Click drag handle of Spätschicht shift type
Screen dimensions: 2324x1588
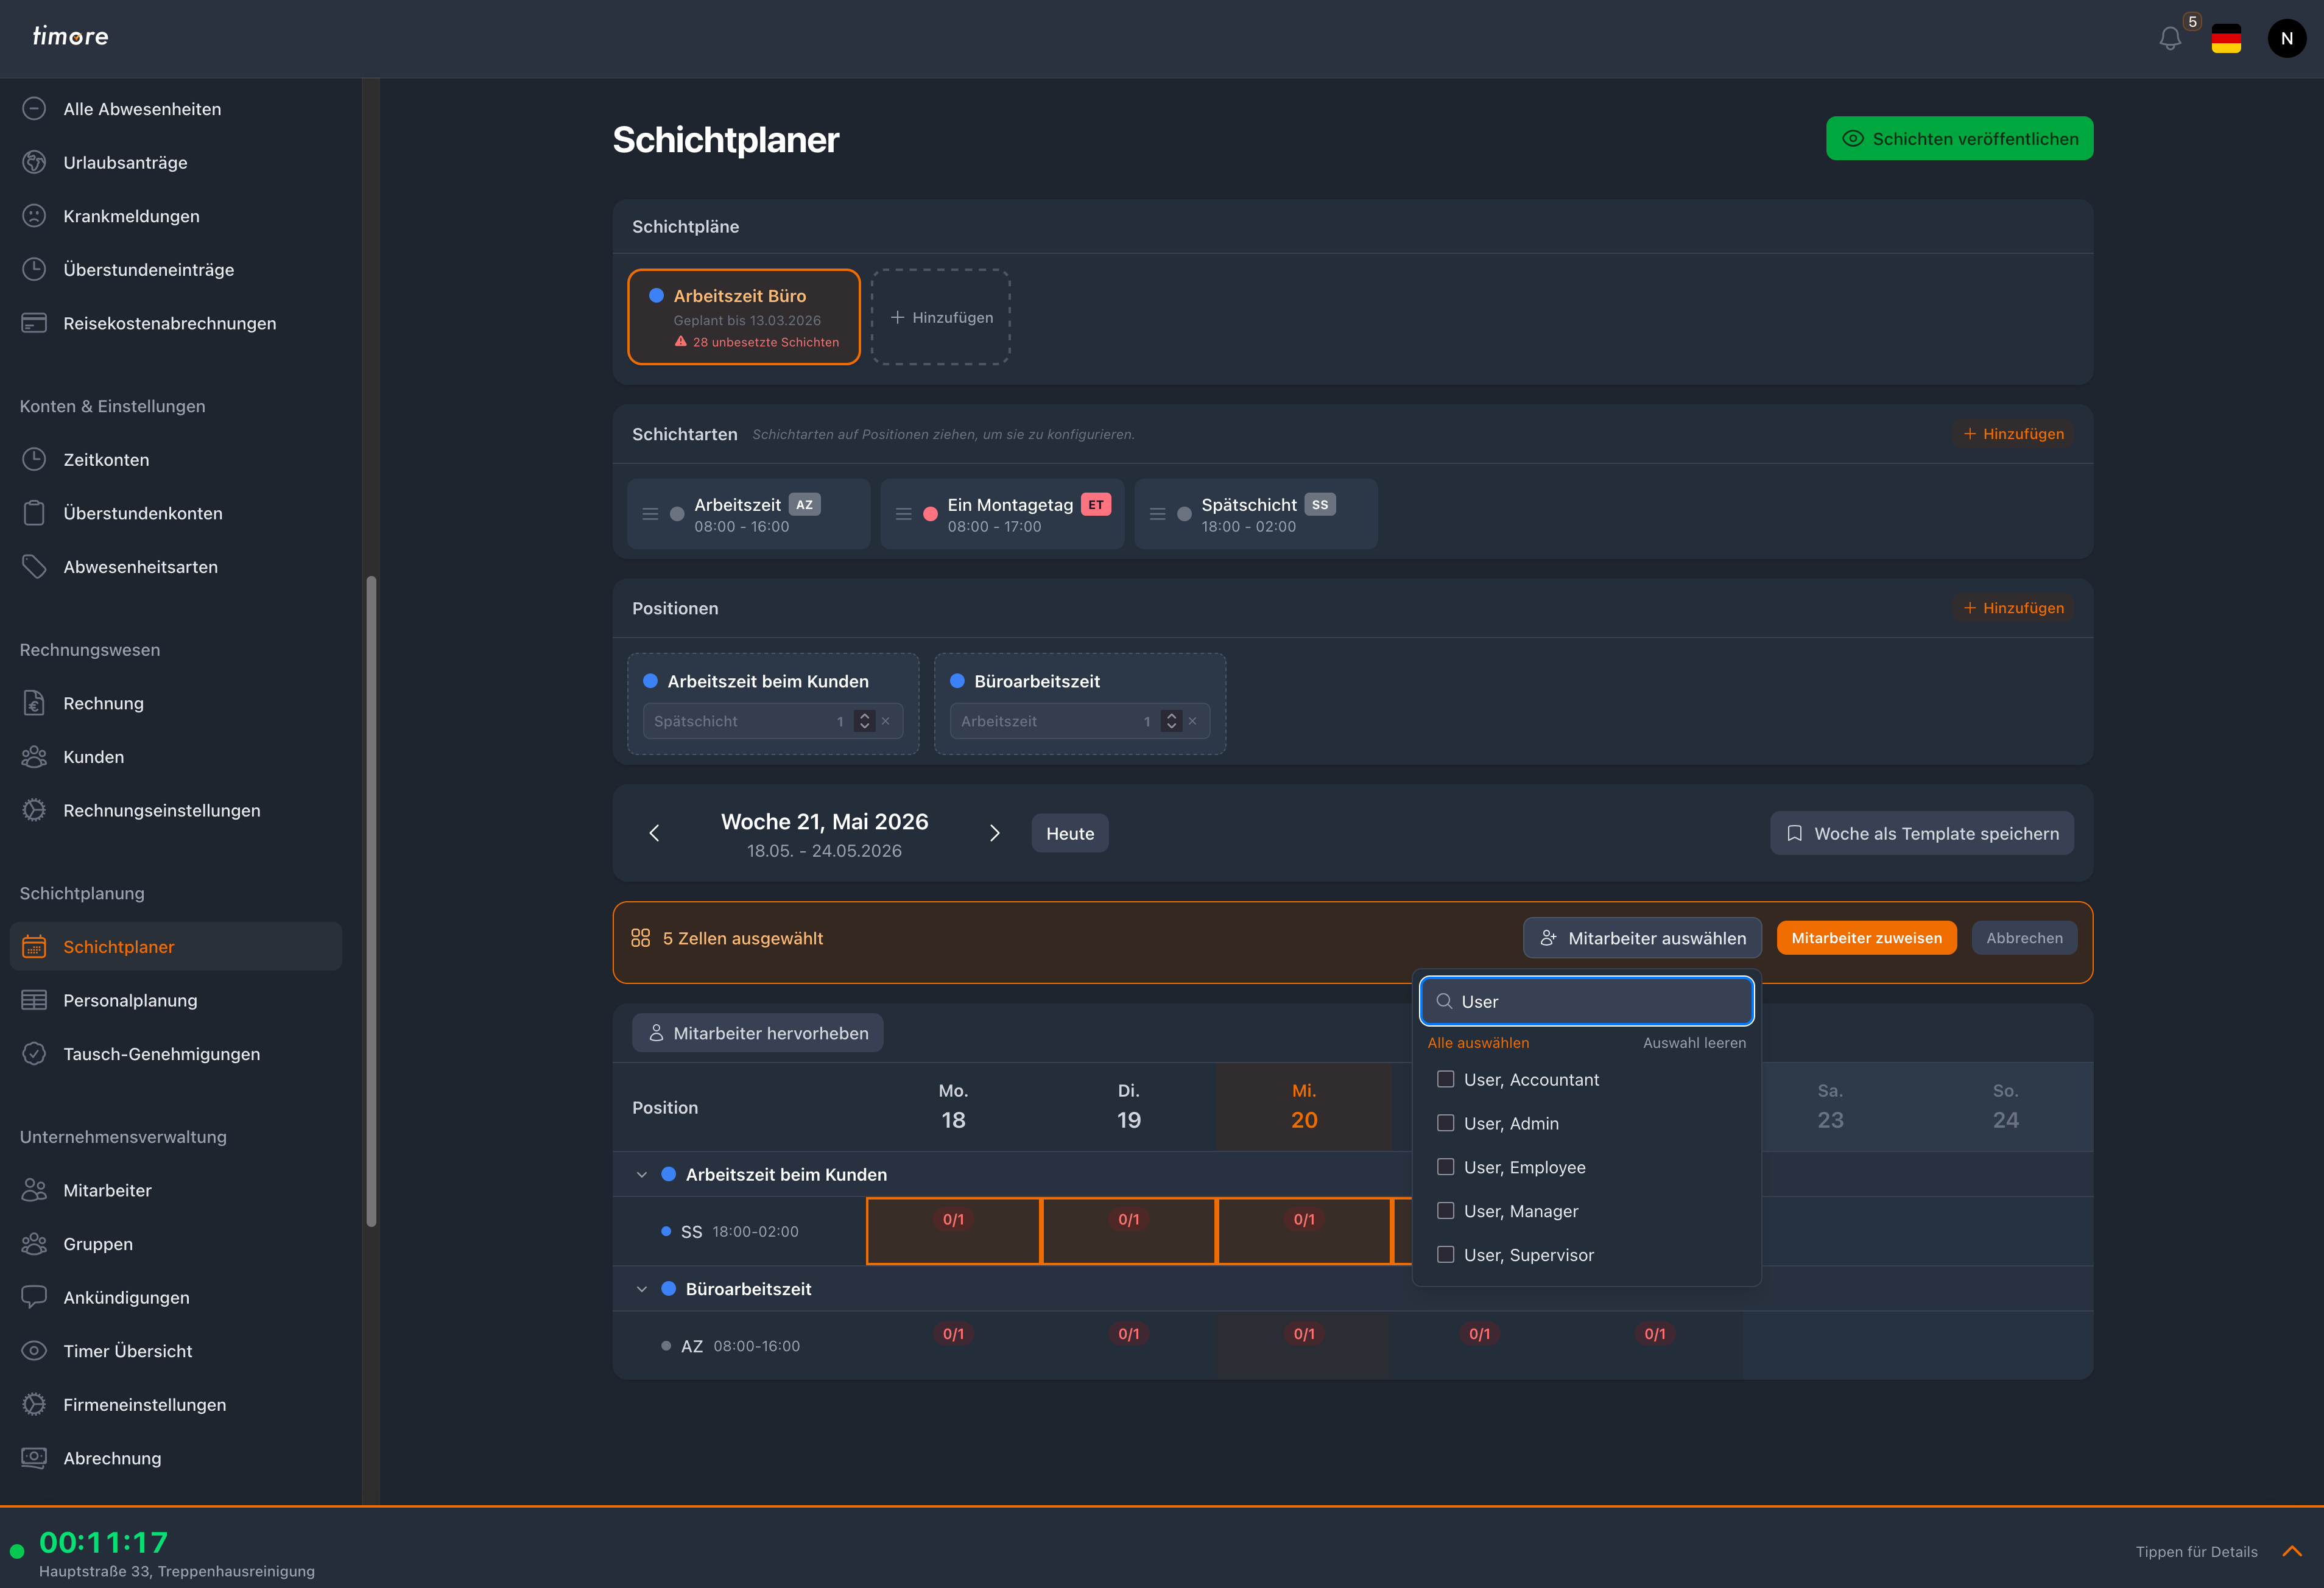(1157, 514)
